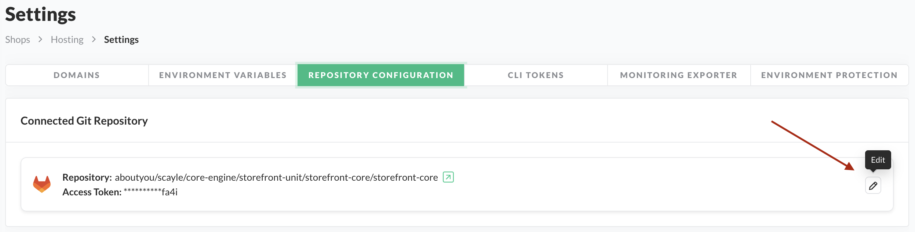Viewport: 915px width, 232px height.
Task: Click the Settings breadcrumb item
Action: pyautogui.click(x=121, y=40)
